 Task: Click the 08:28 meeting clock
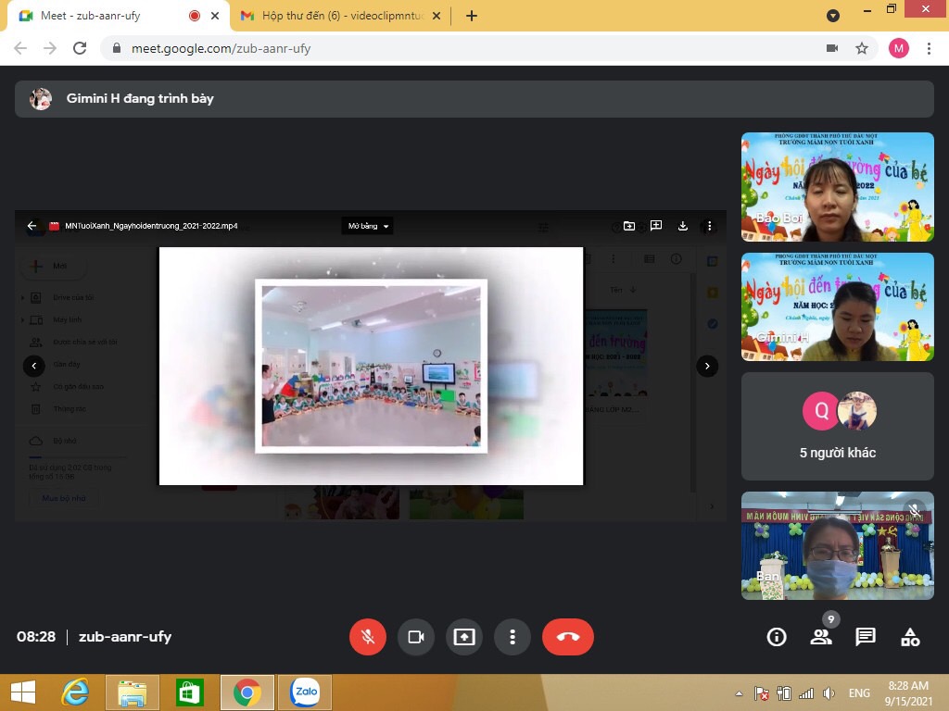[x=36, y=637]
